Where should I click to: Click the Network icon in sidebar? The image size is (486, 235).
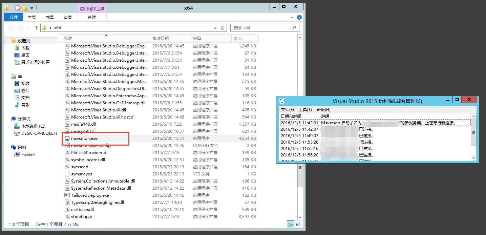tap(14, 147)
